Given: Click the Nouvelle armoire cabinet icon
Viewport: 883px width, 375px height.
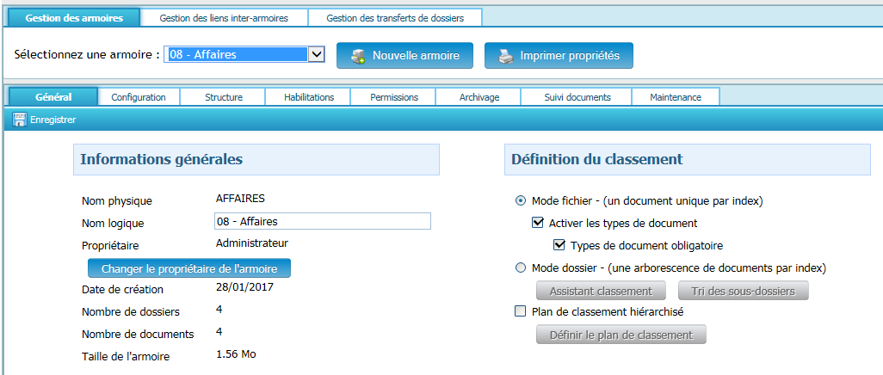Looking at the screenshot, I should coord(357,56).
